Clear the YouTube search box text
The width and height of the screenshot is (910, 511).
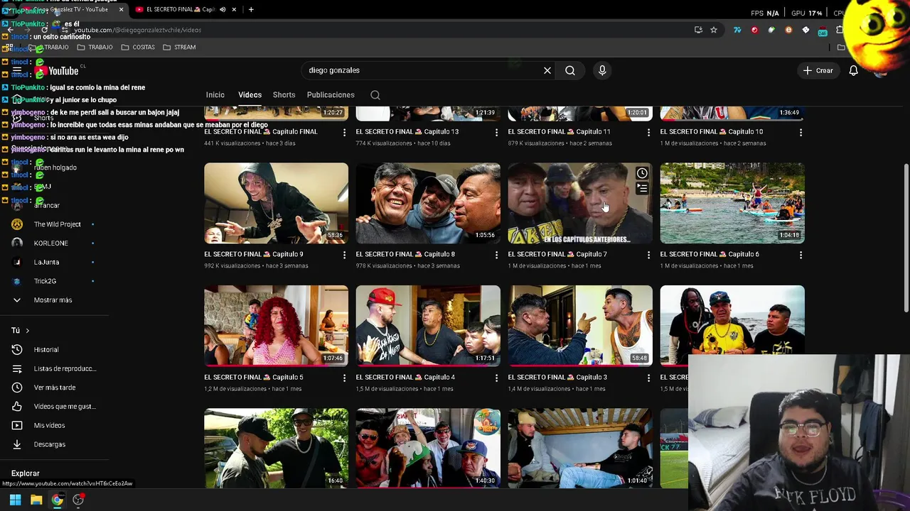pos(547,70)
